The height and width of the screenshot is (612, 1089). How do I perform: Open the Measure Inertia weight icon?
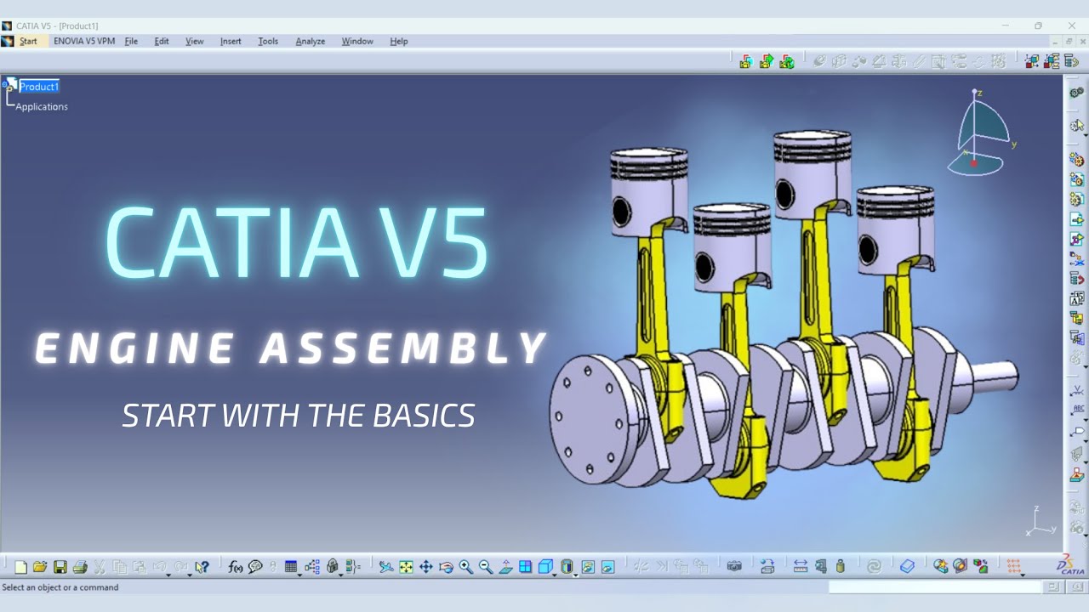841,567
